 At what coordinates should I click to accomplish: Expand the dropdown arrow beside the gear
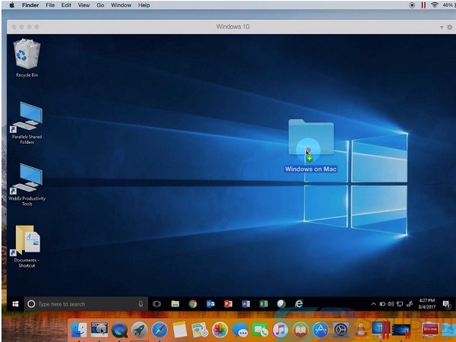point(442,27)
